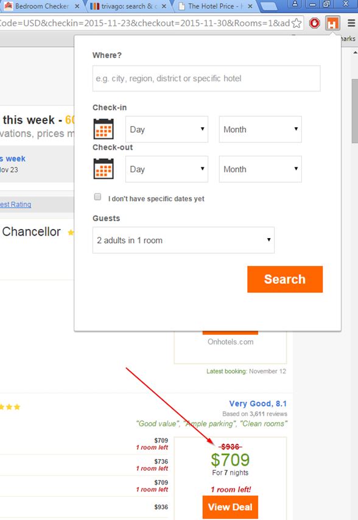Viewport: 358px width, 520px height.
Task: Tick 'I don't have specific dates yet'
Action: point(97,197)
